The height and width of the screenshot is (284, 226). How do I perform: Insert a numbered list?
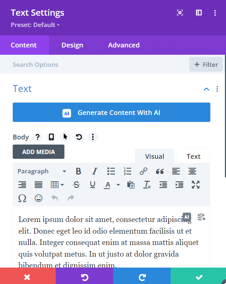click(127, 171)
